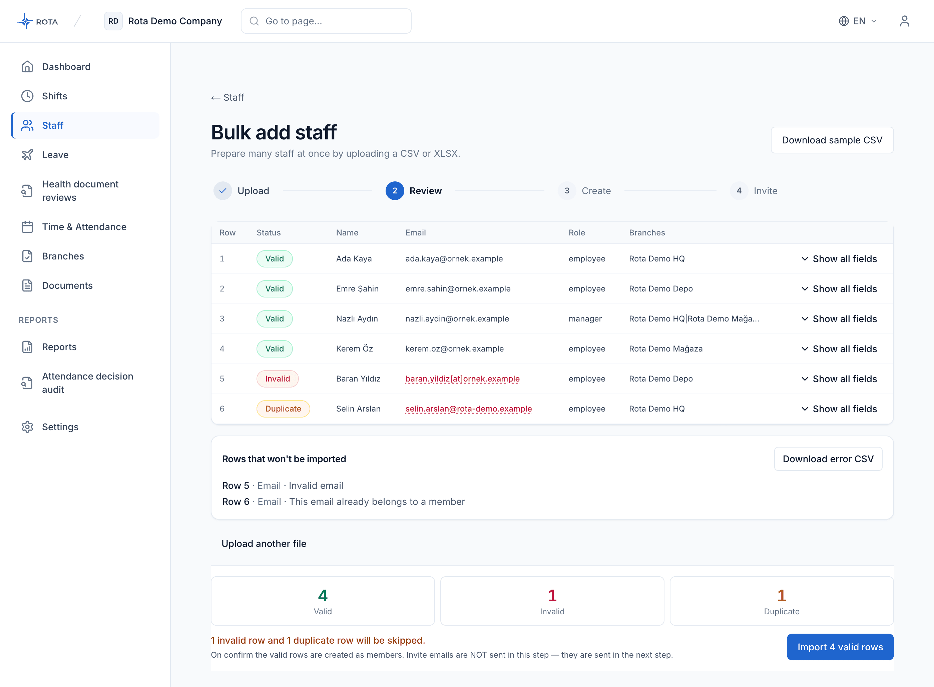Select the Staff people icon
The image size is (934, 687).
[27, 125]
